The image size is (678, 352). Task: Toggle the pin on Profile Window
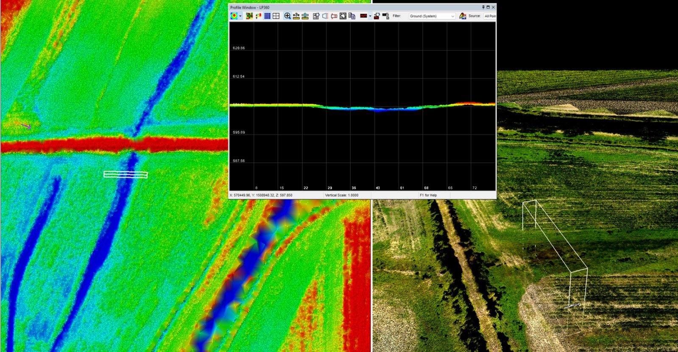[483, 7]
